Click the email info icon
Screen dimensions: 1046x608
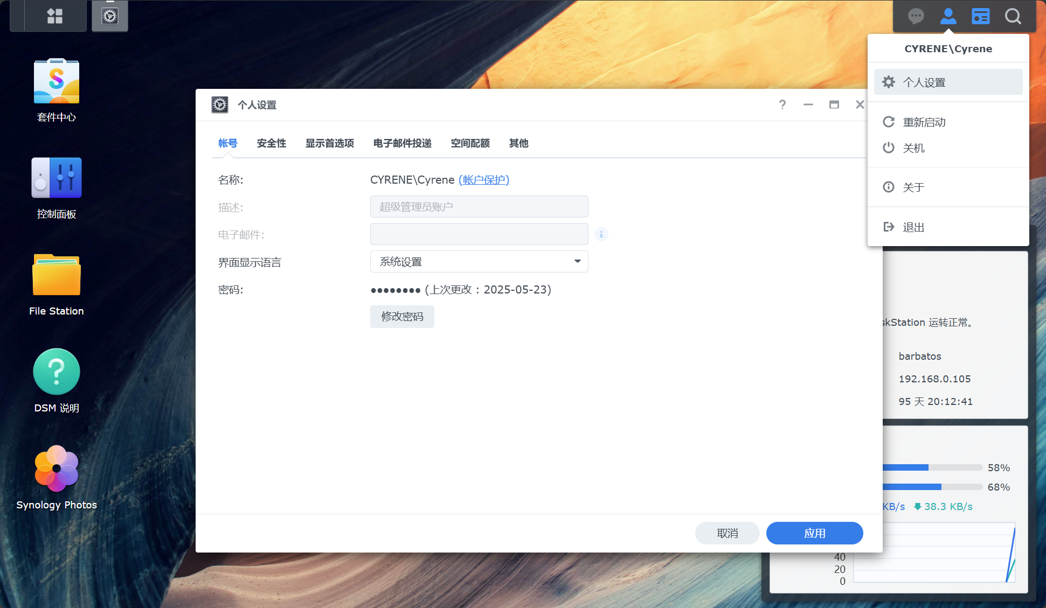tap(601, 234)
